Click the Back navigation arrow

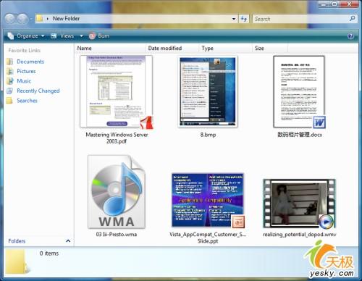[x=10, y=19]
